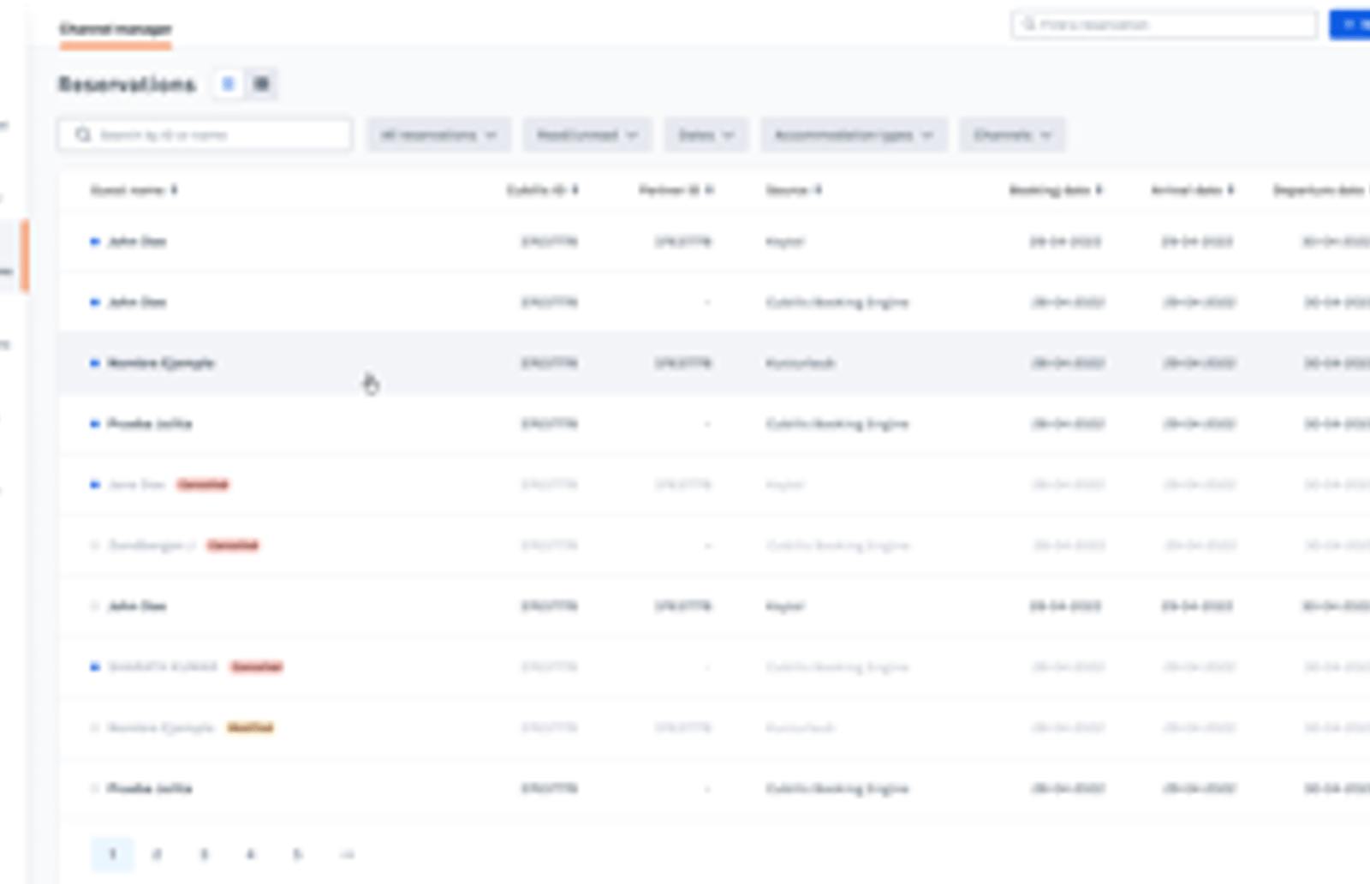
Task: Go to page 1 in pagination
Action: pyautogui.click(x=112, y=854)
